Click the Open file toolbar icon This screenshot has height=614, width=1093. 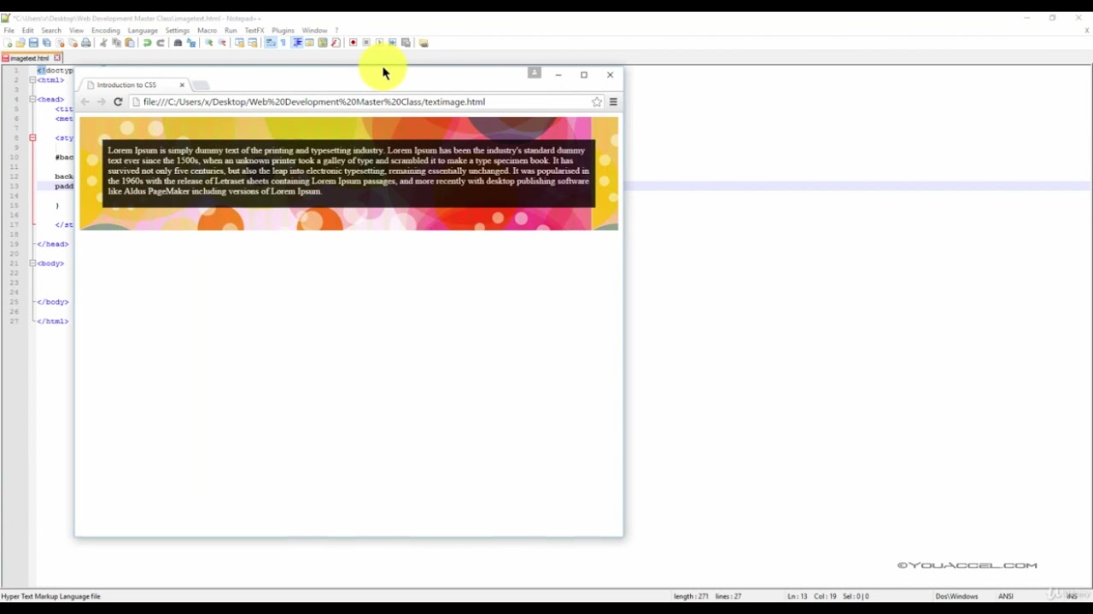20,43
